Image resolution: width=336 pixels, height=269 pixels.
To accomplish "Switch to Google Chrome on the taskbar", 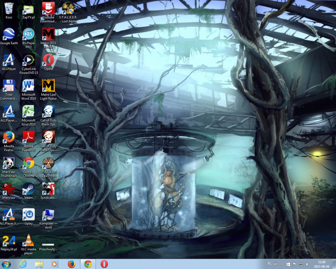I will (x=88, y=264).
